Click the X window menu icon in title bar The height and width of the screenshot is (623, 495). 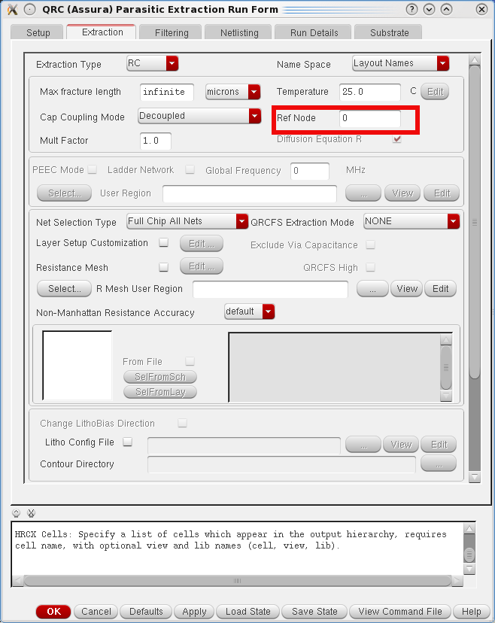click(x=11, y=10)
